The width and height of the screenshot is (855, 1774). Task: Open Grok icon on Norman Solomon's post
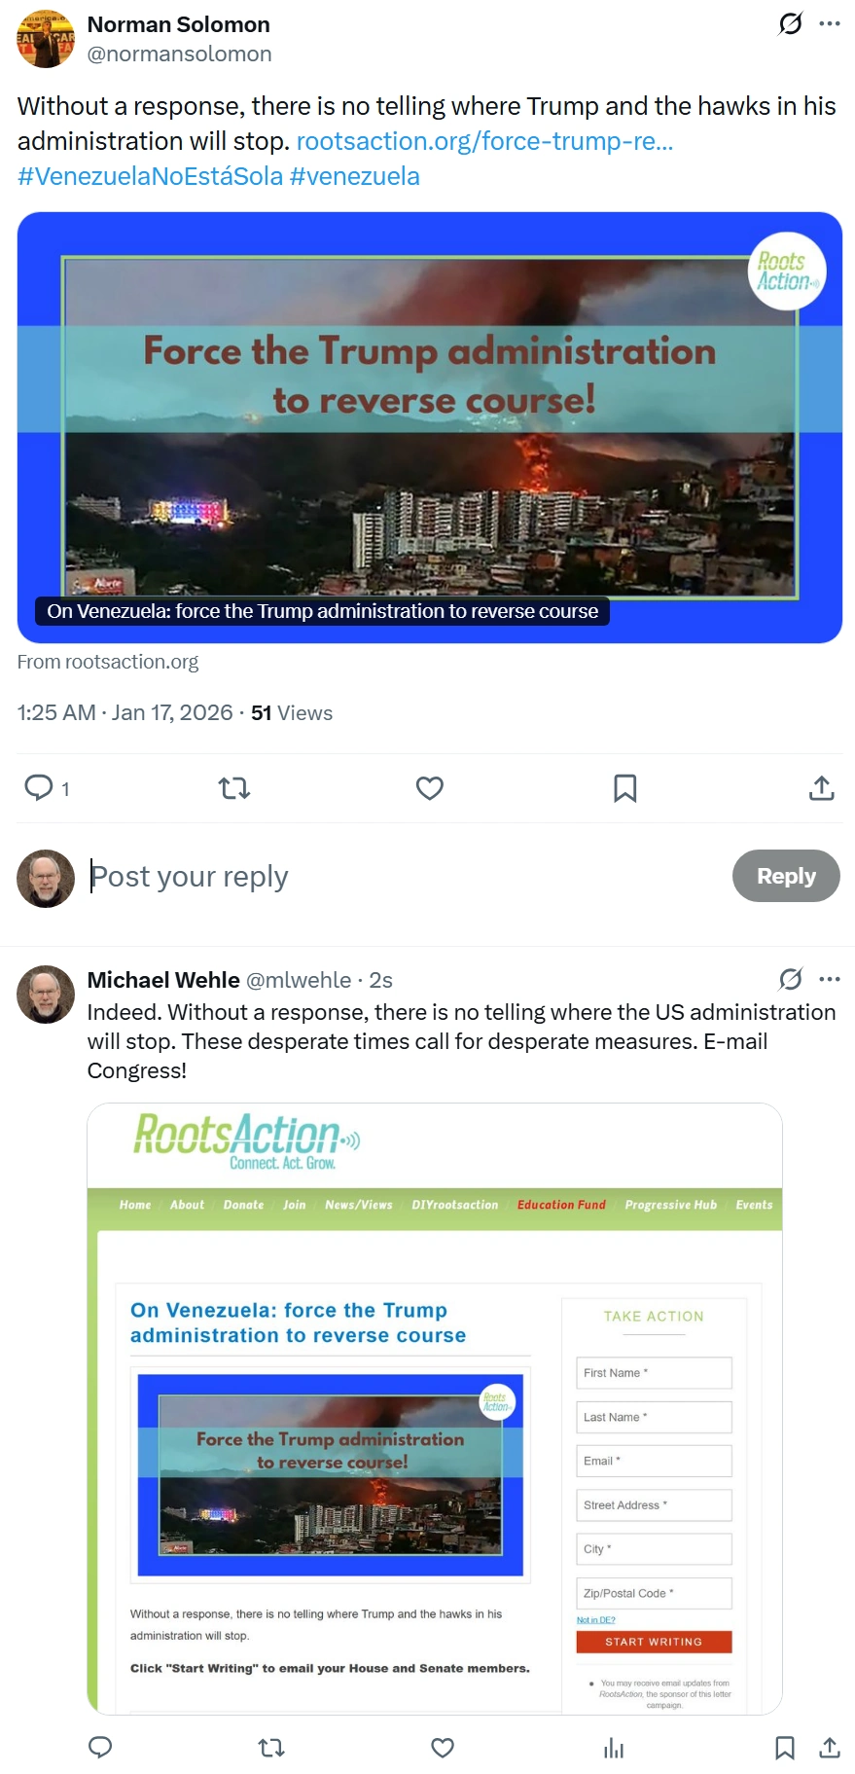pos(791,23)
